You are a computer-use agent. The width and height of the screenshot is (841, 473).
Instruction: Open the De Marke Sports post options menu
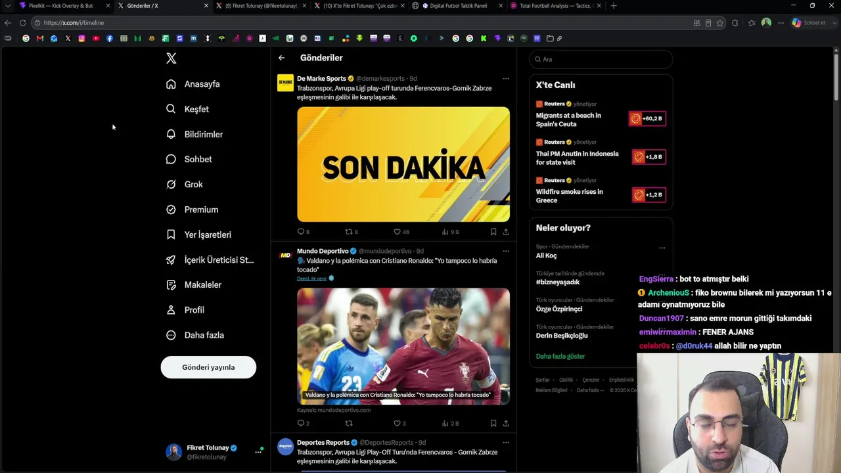(506, 79)
